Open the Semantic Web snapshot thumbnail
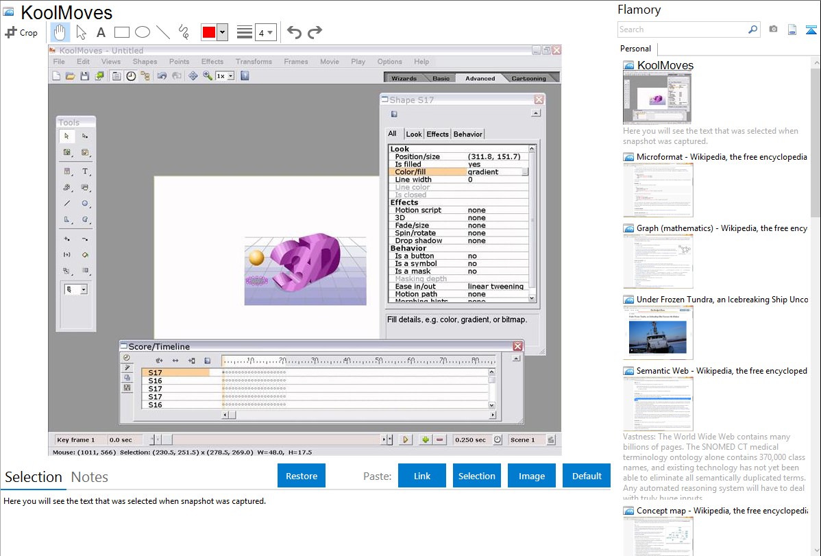The height and width of the screenshot is (556, 821). [658, 404]
